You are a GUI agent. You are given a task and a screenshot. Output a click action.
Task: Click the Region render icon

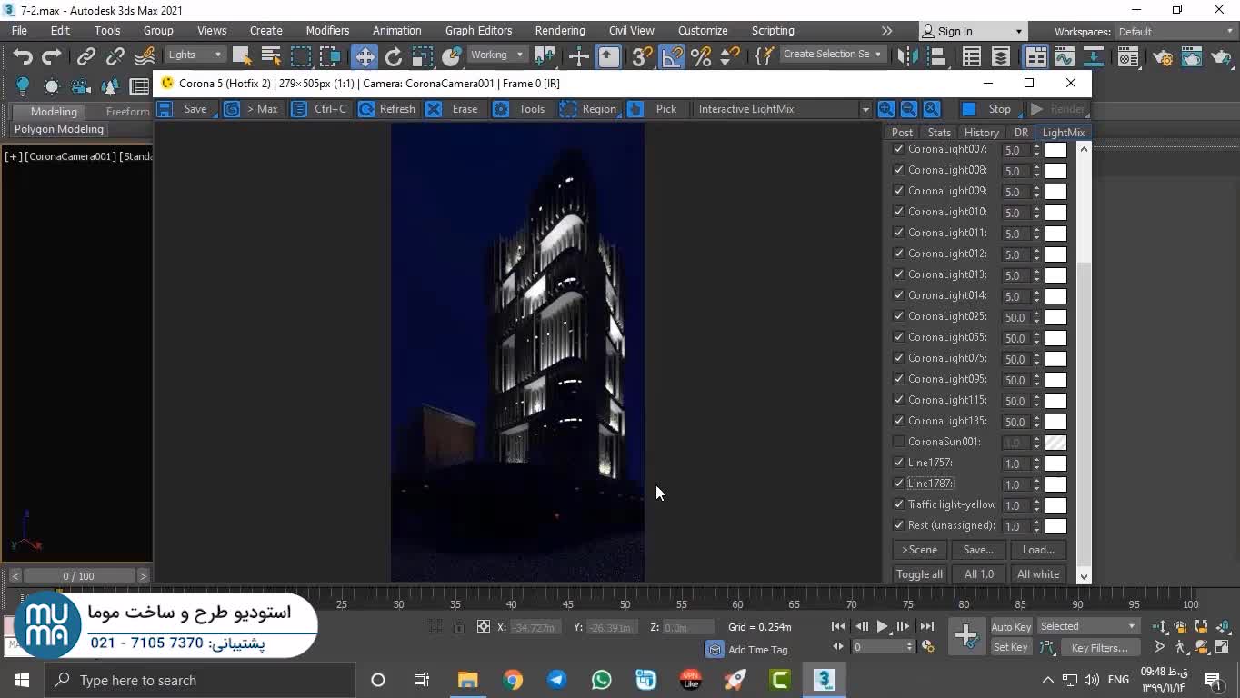[568, 109]
